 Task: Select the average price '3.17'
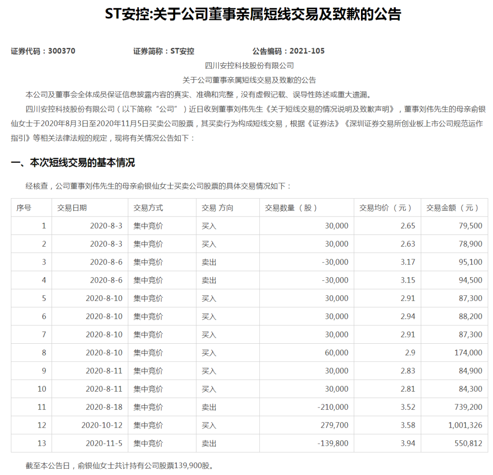408,262
